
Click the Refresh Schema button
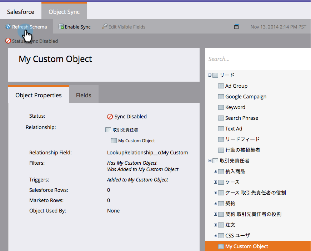point(26,26)
